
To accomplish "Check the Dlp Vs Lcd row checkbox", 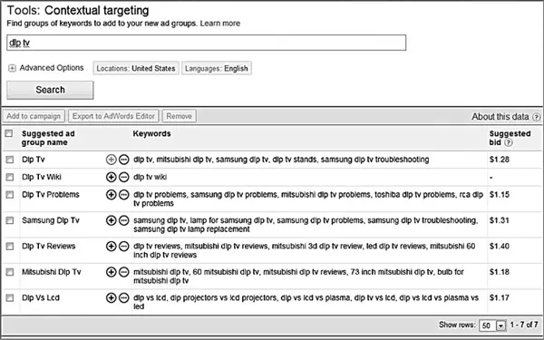I will [10, 297].
